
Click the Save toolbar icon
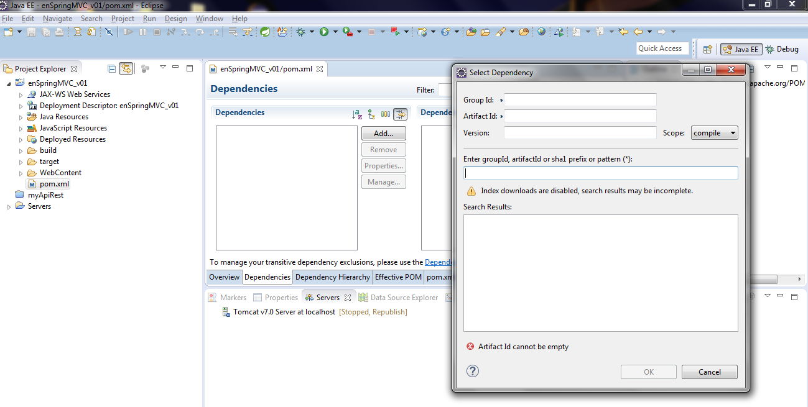(31, 32)
